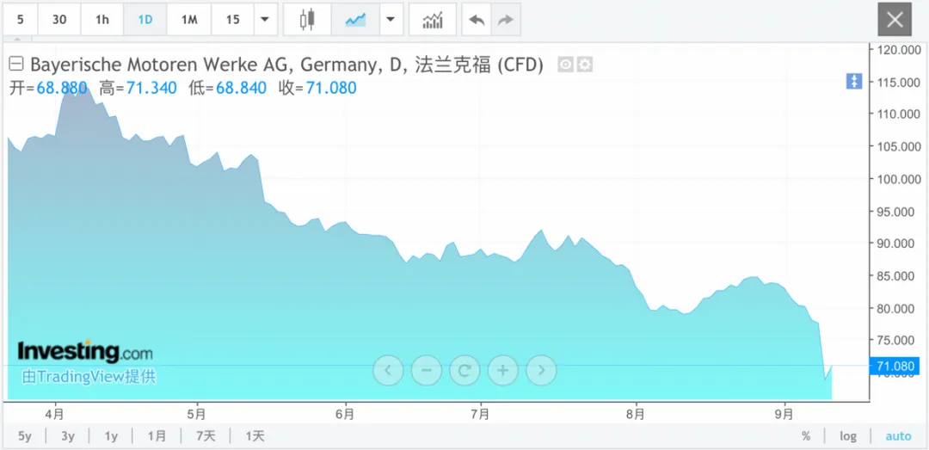
Task: Toggle log scale mode
Action: (848, 436)
